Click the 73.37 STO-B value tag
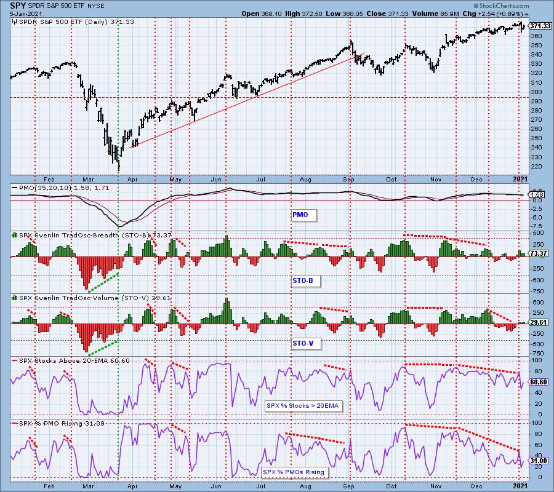The width and height of the screenshot is (554, 492). click(x=539, y=253)
